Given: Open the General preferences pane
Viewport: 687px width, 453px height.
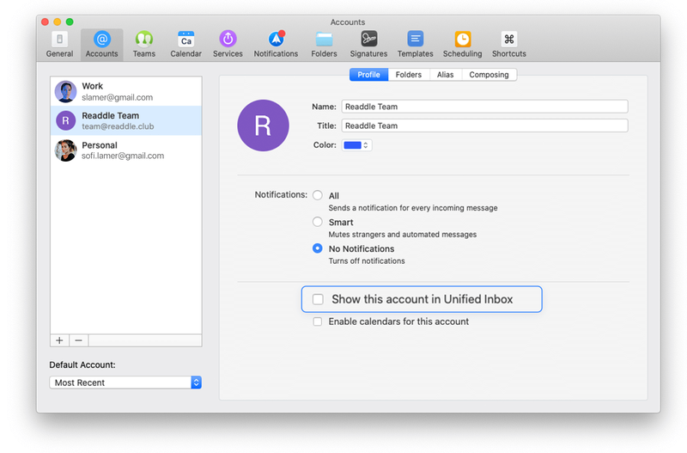Looking at the screenshot, I should click(x=59, y=45).
